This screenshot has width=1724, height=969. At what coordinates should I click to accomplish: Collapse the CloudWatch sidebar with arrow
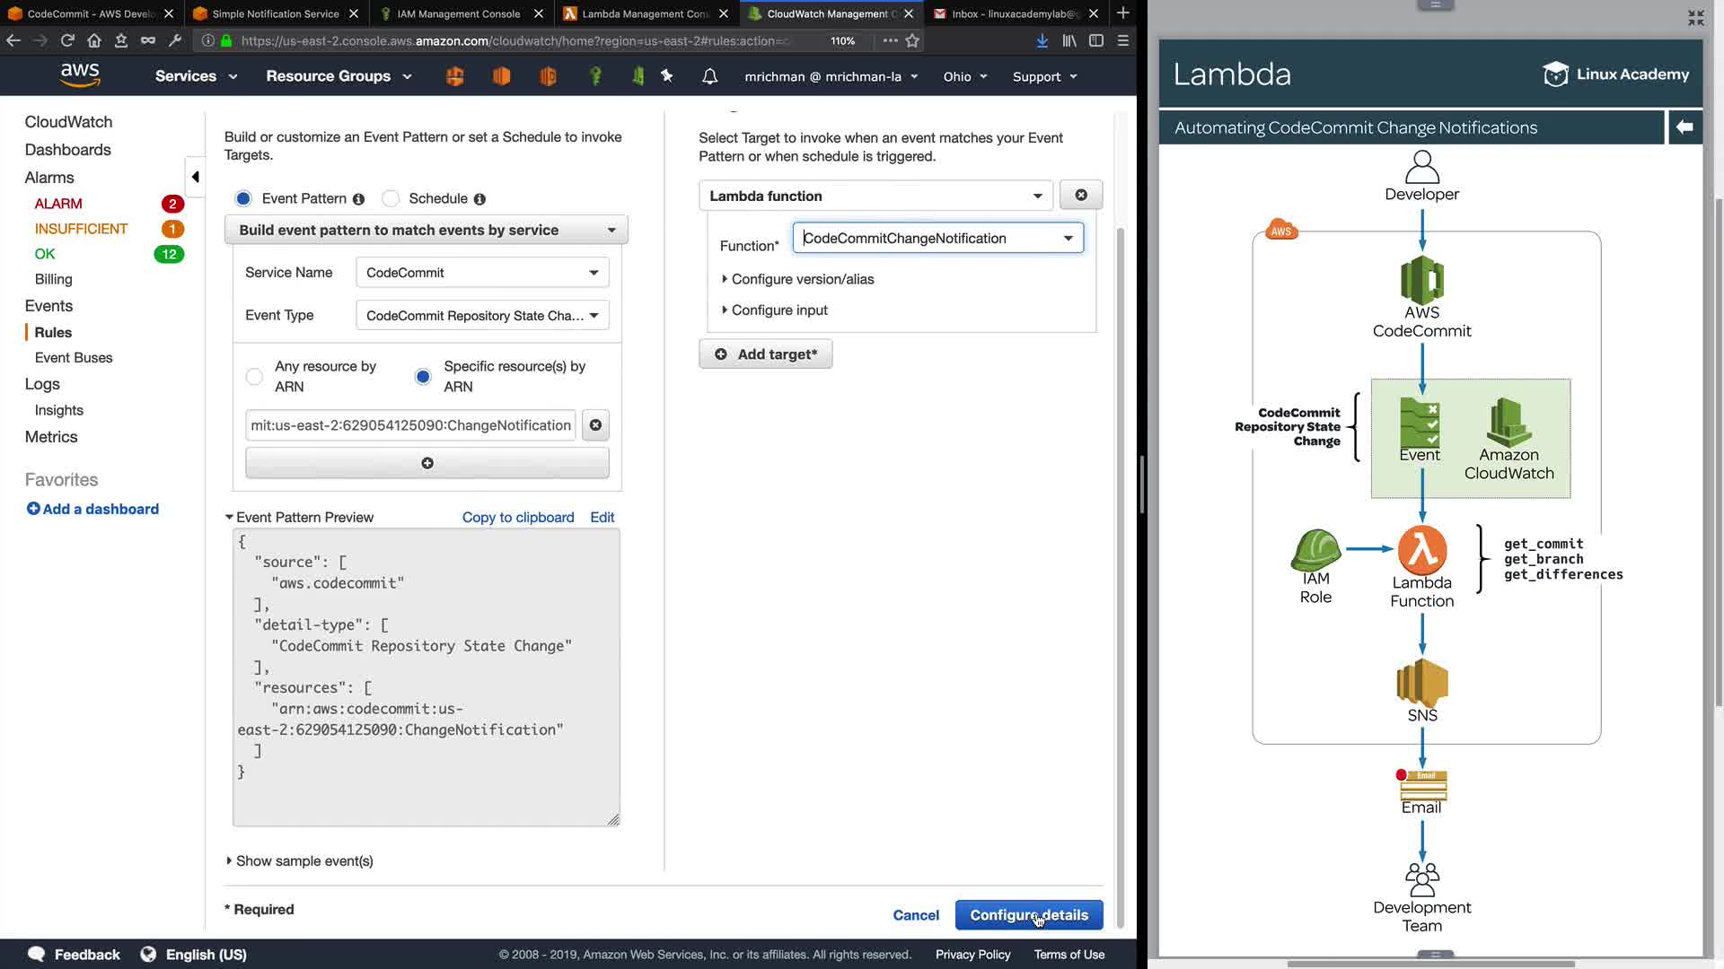(x=195, y=177)
